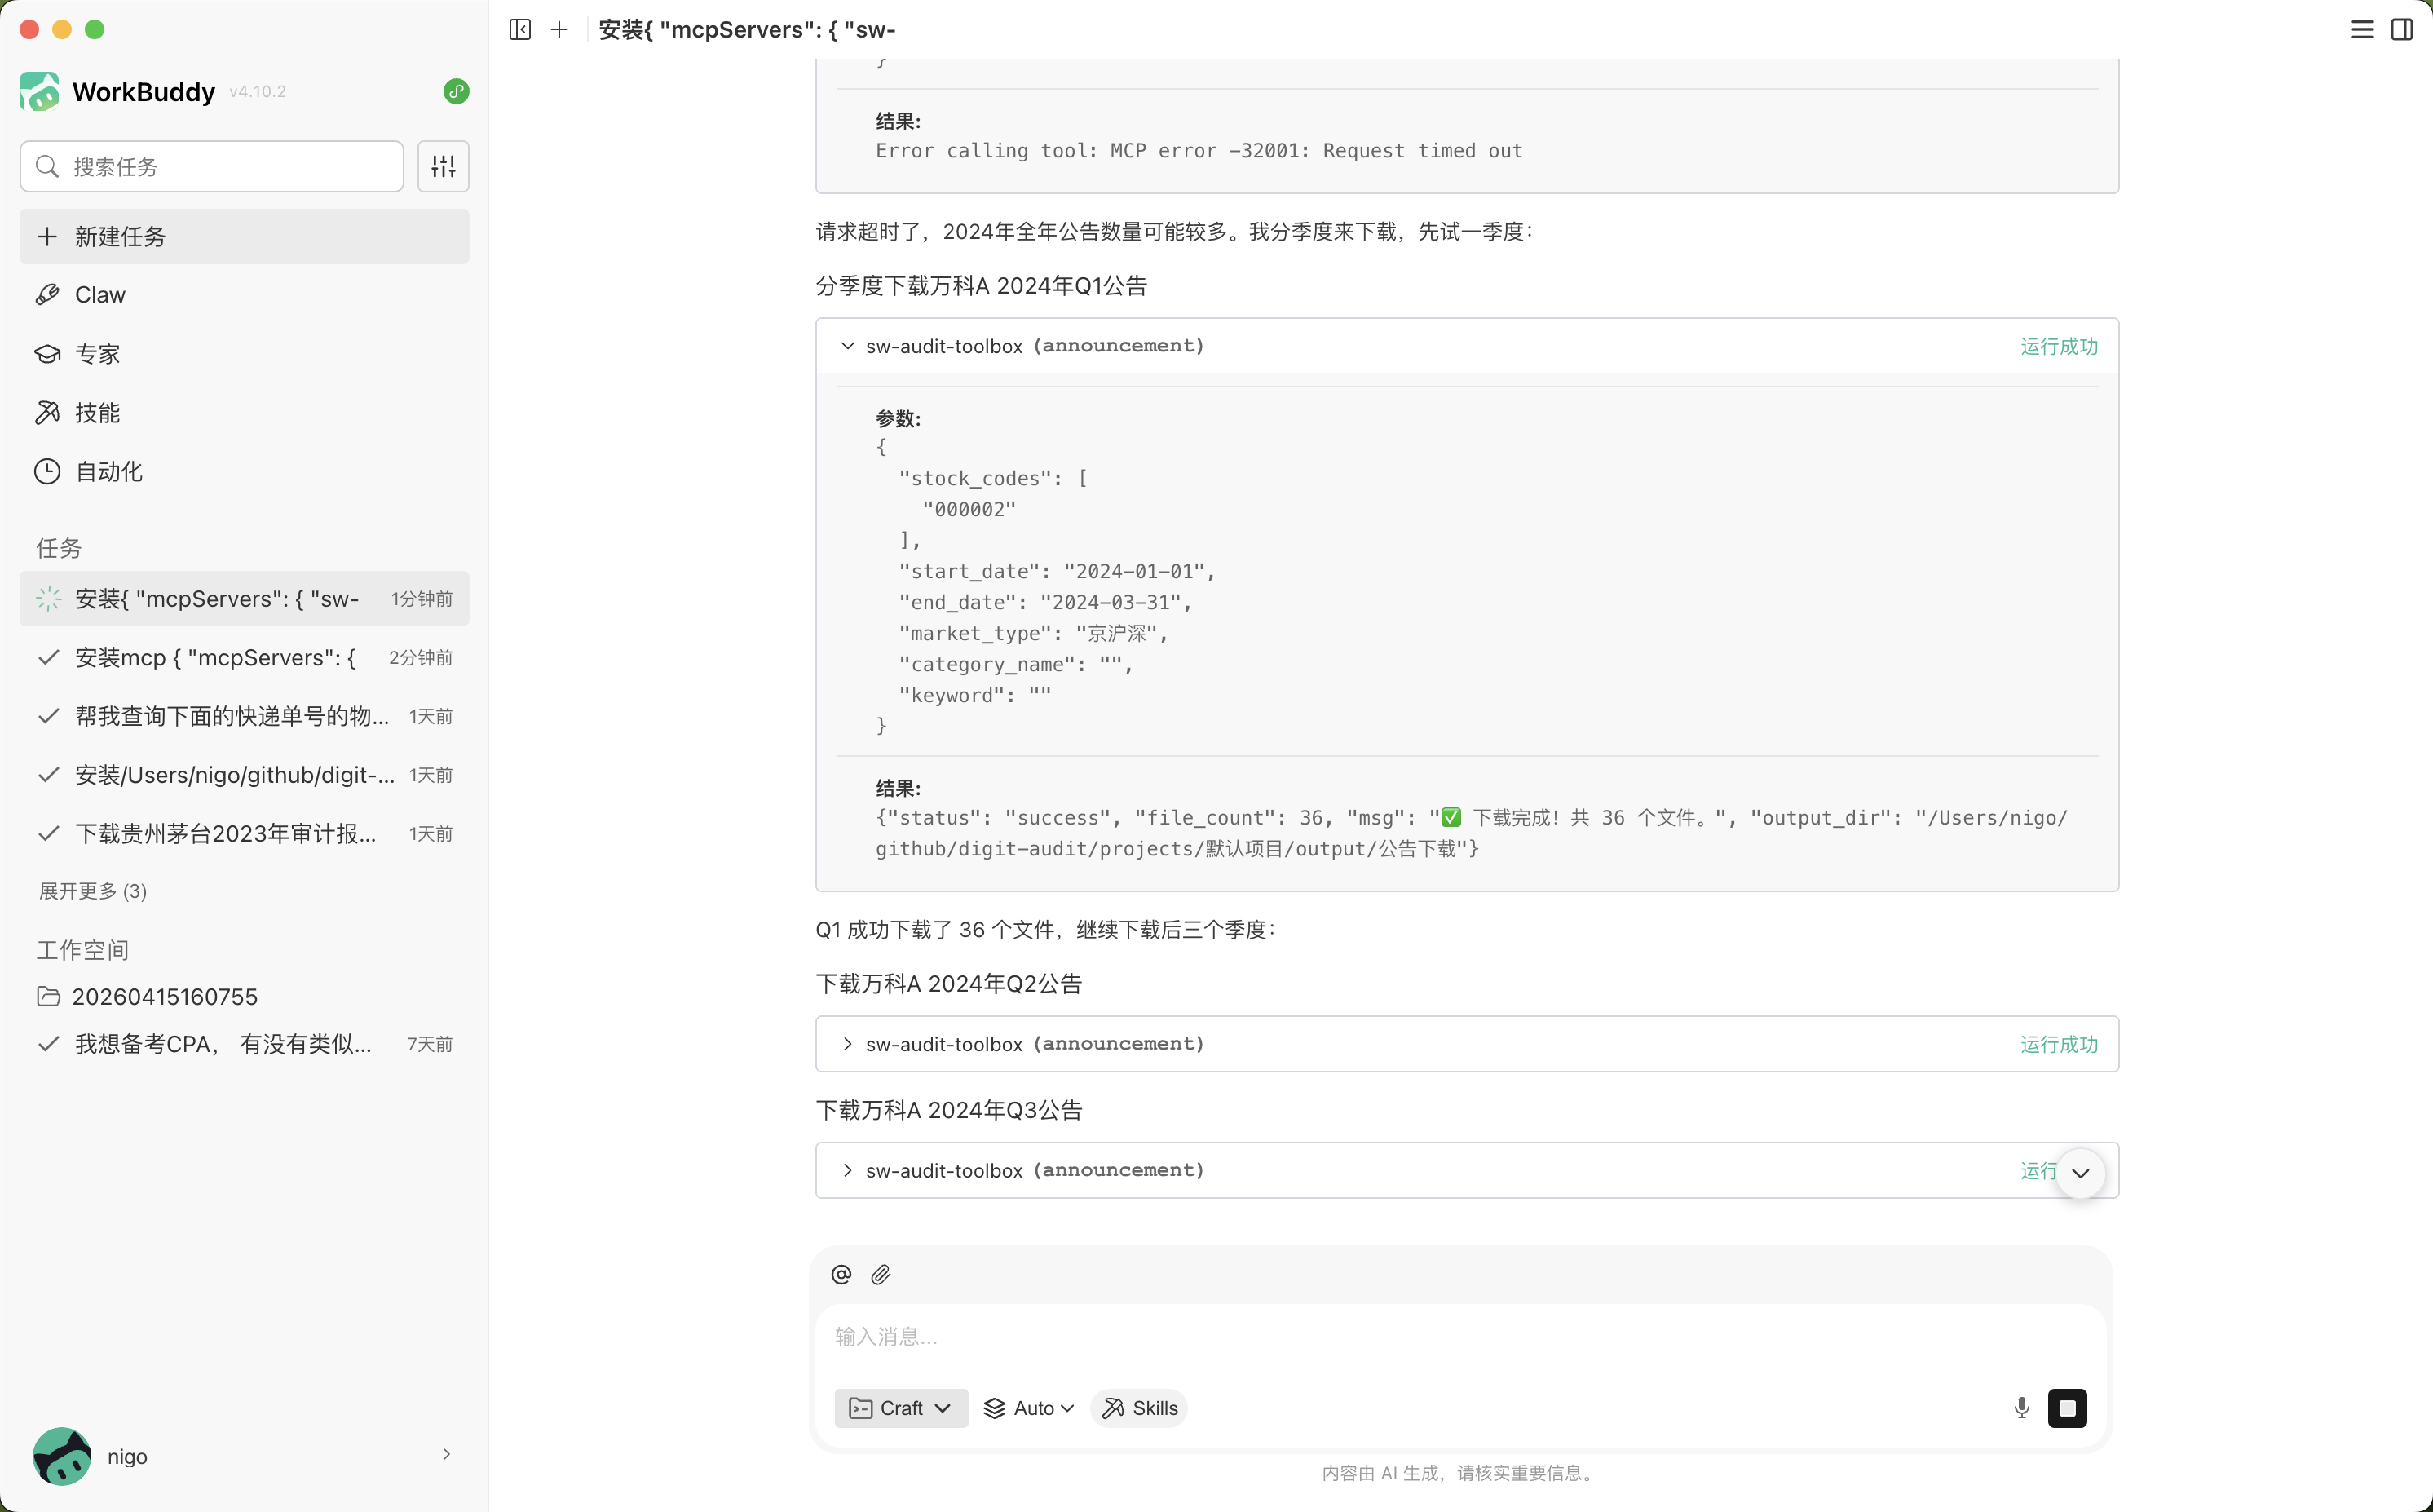The width and height of the screenshot is (2433, 1512).
Task: Click the 输入消息 message field
Action: (x=1459, y=1337)
